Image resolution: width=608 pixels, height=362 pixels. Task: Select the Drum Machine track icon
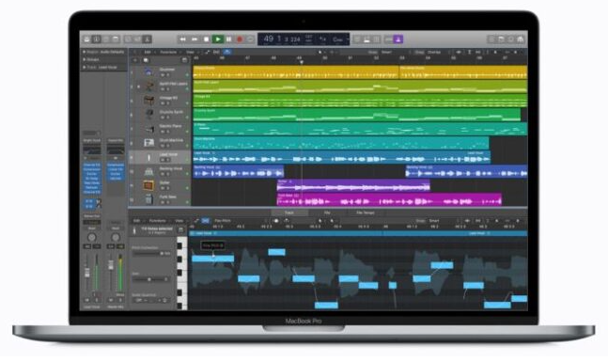click(148, 143)
